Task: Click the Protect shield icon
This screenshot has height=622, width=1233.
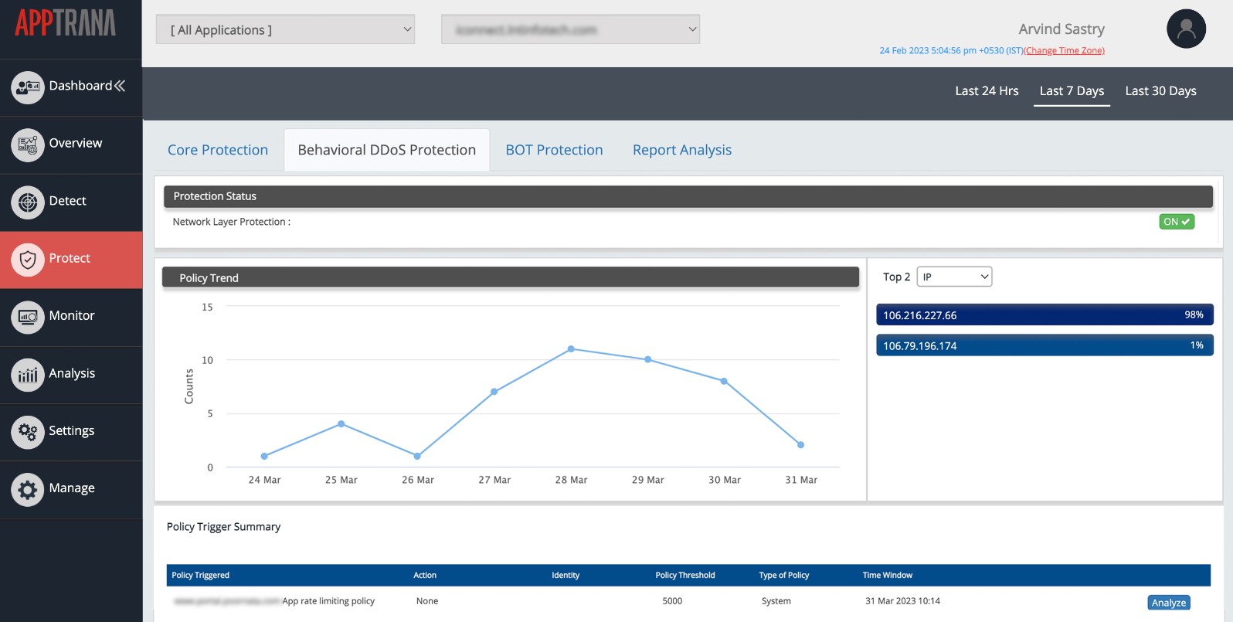Action: point(28,260)
